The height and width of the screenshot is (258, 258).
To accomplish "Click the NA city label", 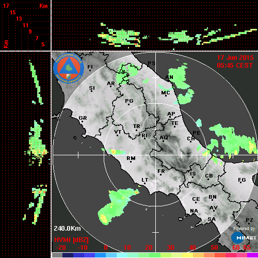I will tap(194, 211).
